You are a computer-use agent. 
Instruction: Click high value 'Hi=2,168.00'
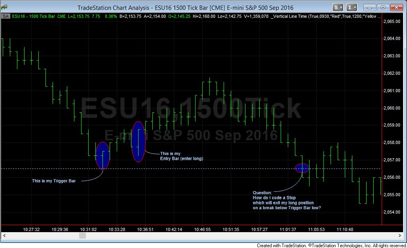(204, 16)
